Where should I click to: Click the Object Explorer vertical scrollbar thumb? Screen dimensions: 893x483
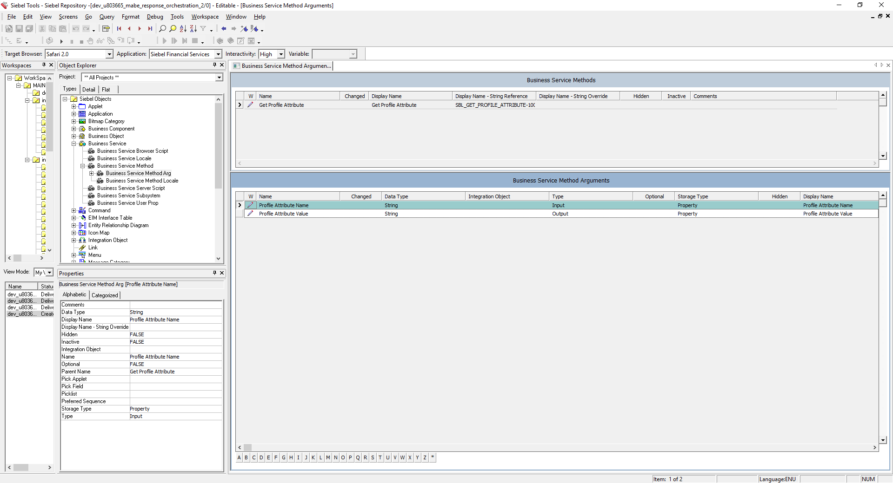(218, 145)
